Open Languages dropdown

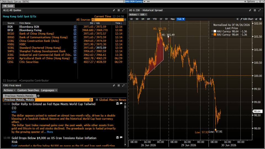[x=49, y=90]
